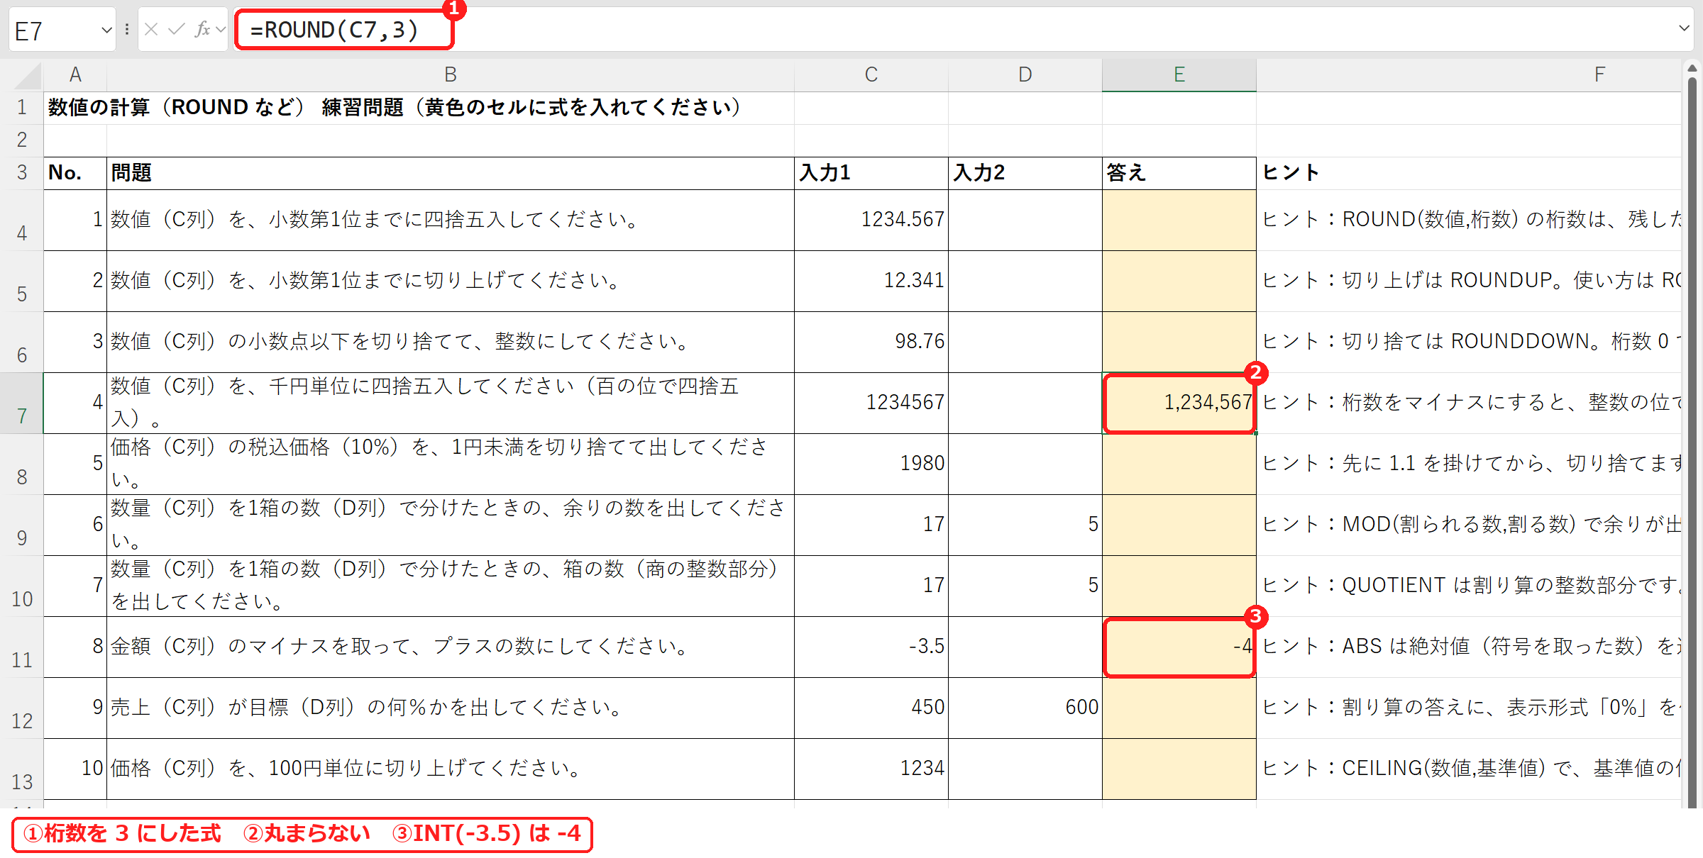Click the cell containing -3.5
This screenshot has height=858, width=1703.
871,647
